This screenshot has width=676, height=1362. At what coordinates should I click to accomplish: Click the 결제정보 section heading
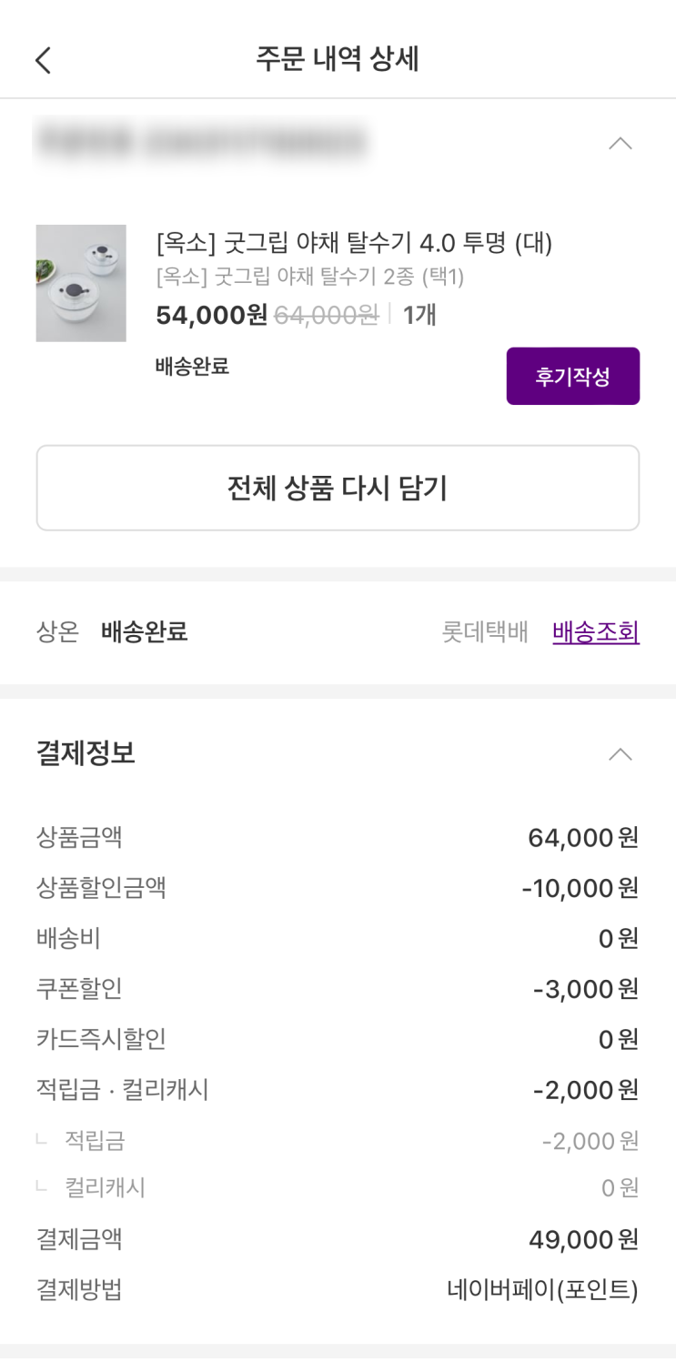coord(86,752)
